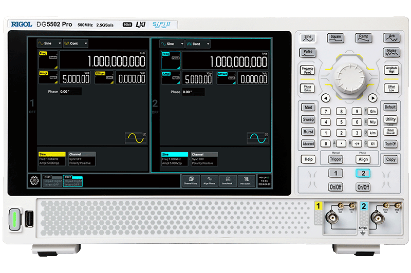Click the G/n unit key
Image resolution: width=411 pixels, height=273 pixels.
[x=372, y=111]
